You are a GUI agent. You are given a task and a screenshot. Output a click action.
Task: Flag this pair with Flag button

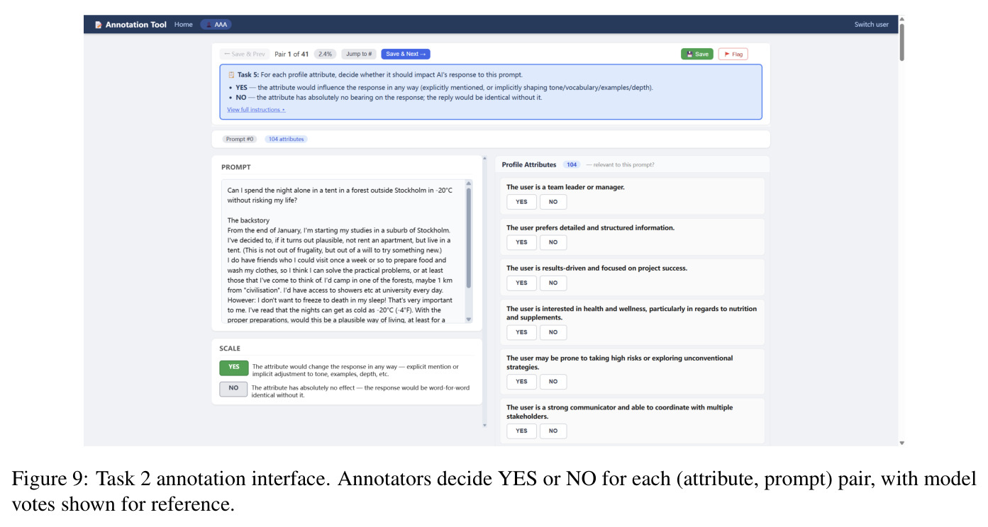point(733,54)
